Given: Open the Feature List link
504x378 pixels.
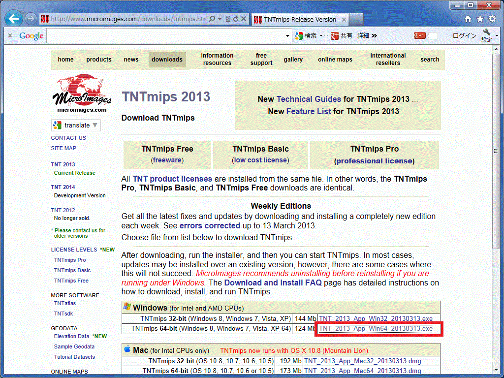Looking at the screenshot, I should coord(309,112).
